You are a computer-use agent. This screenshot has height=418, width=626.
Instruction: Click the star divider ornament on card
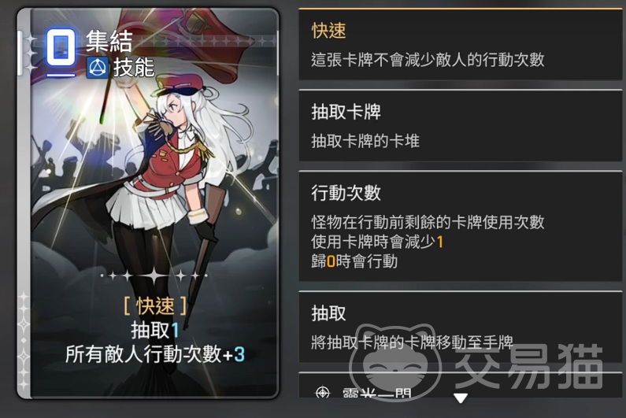tap(154, 276)
